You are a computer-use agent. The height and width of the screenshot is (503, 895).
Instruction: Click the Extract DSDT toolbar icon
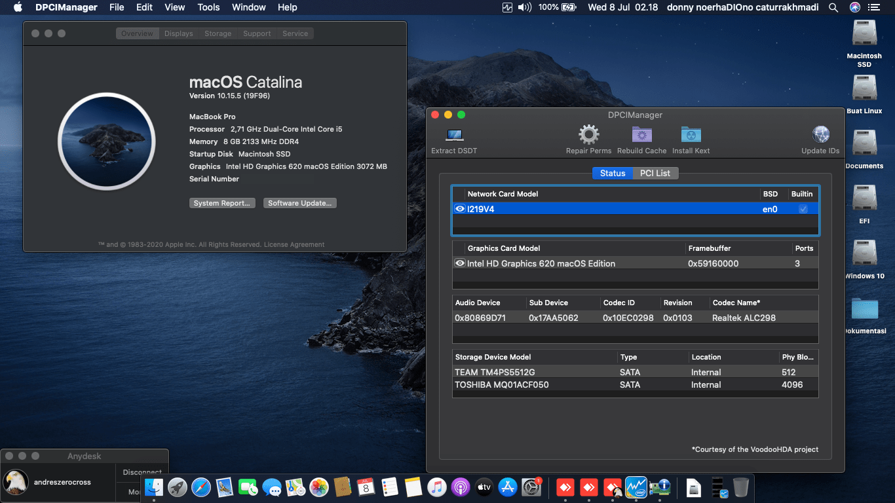(455, 135)
